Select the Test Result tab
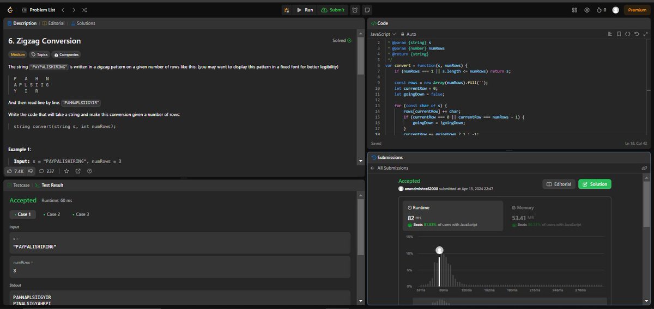The width and height of the screenshot is (654, 309). coord(49,185)
